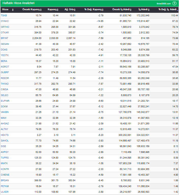Open the YEOTK stock link
The image size is (179, 195).
tap(5, 55)
